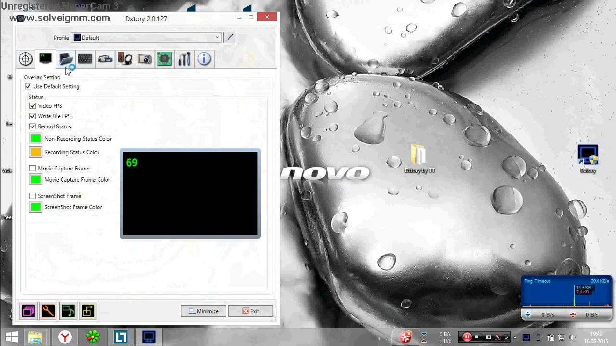616x346 pixels.
Task: Click the Dxtory tray icon in system tray
Action: pos(526,337)
